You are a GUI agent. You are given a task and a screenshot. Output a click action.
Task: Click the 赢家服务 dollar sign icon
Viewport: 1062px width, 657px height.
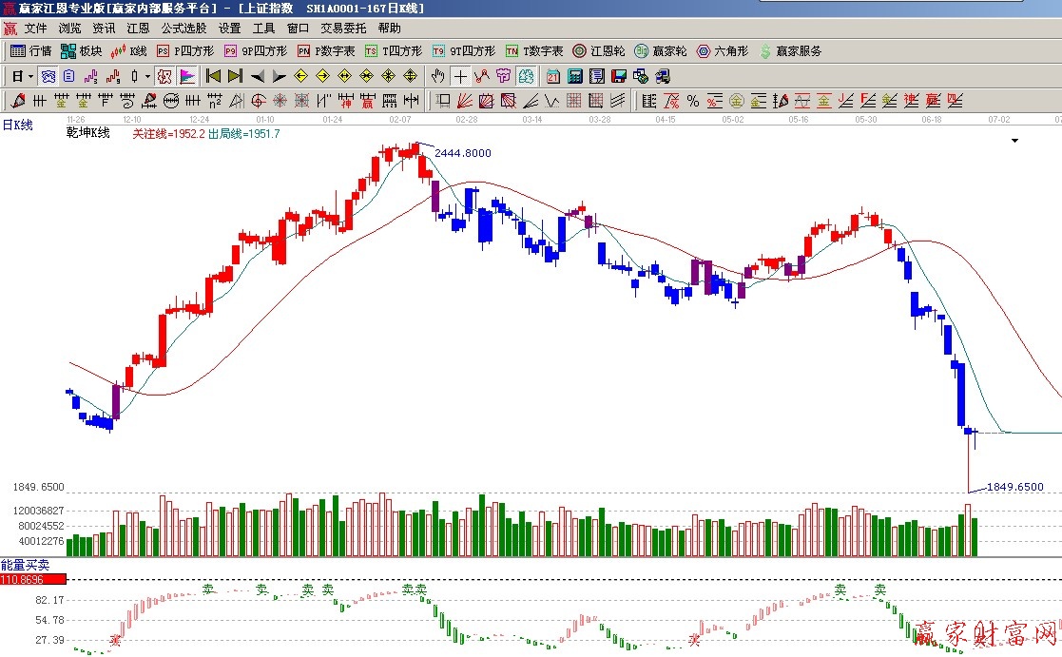click(x=765, y=51)
